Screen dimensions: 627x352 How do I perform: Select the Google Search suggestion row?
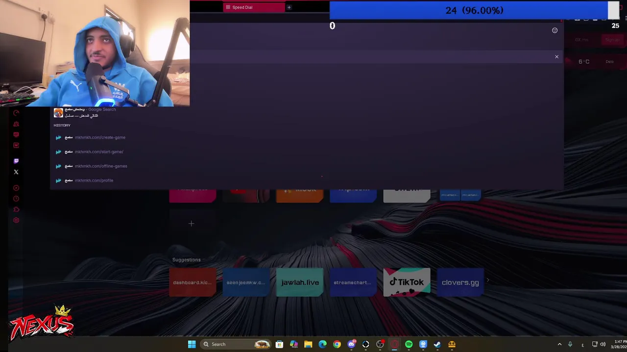[307, 112]
